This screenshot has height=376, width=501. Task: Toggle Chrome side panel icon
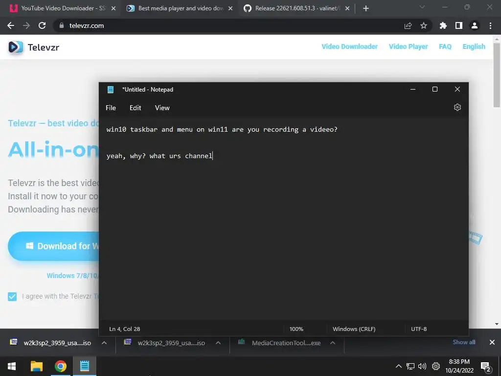(x=458, y=25)
